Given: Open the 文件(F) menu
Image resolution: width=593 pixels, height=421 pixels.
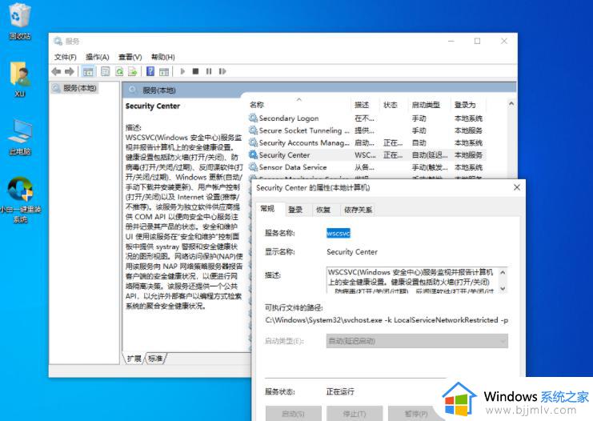Looking at the screenshot, I should tap(65, 57).
